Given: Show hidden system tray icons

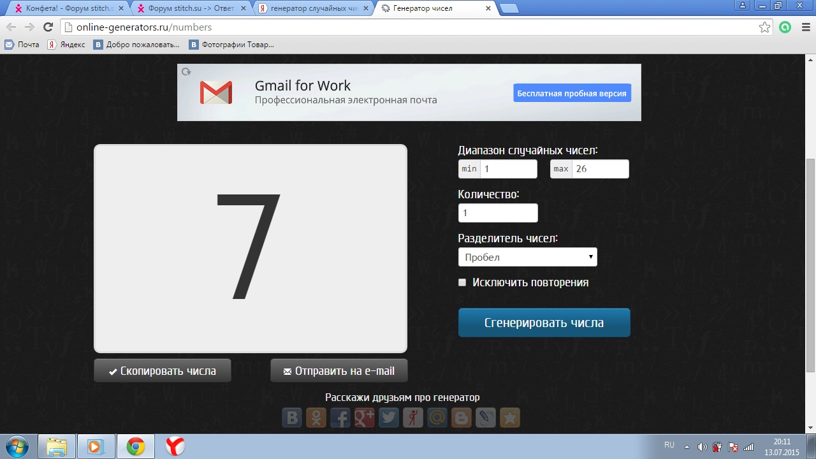Looking at the screenshot, I should pyautogui.click(x=687, y=447).
